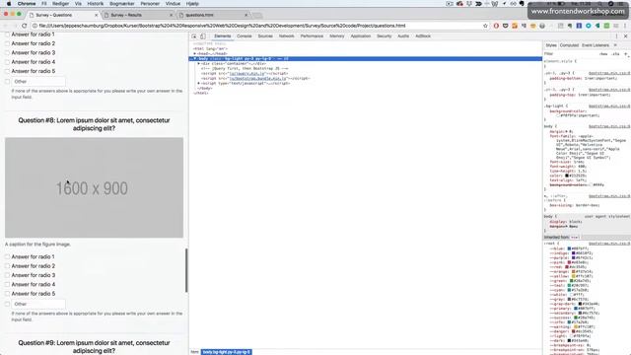Check the Other option box under Question #8
The image size is (631, 355).
coord(7,304)
